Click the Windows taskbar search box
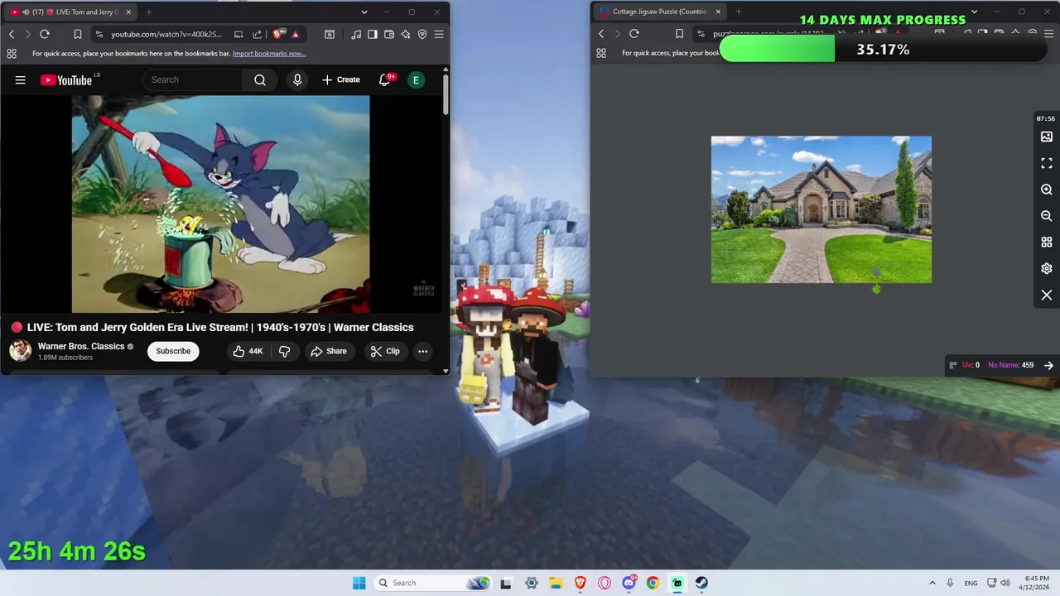 pos(431,583)
